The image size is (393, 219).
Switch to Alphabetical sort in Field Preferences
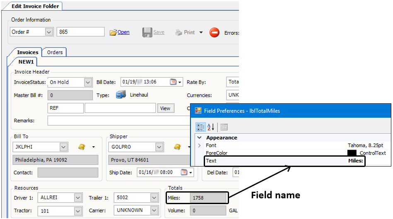click(x=210, y=127)
